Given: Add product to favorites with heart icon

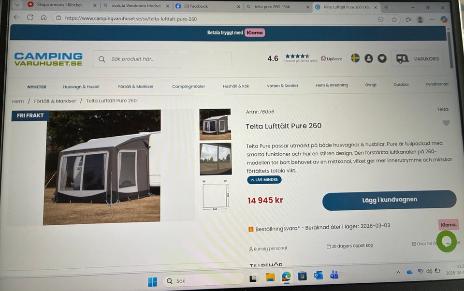Looking at the screenshot, I should tap(446, 123).
